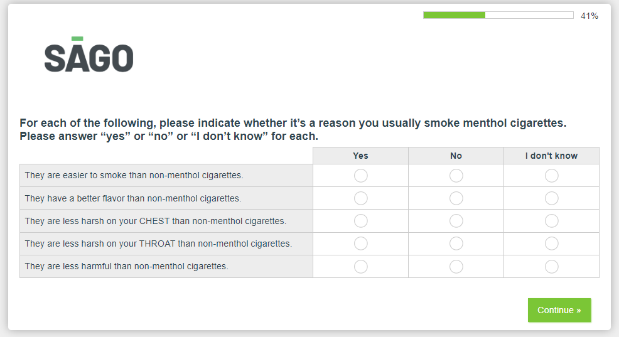Choose I don't know for easier to smoke

coord(551,176)
